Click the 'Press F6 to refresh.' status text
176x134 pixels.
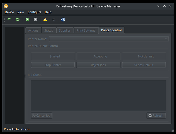point(17,129)
